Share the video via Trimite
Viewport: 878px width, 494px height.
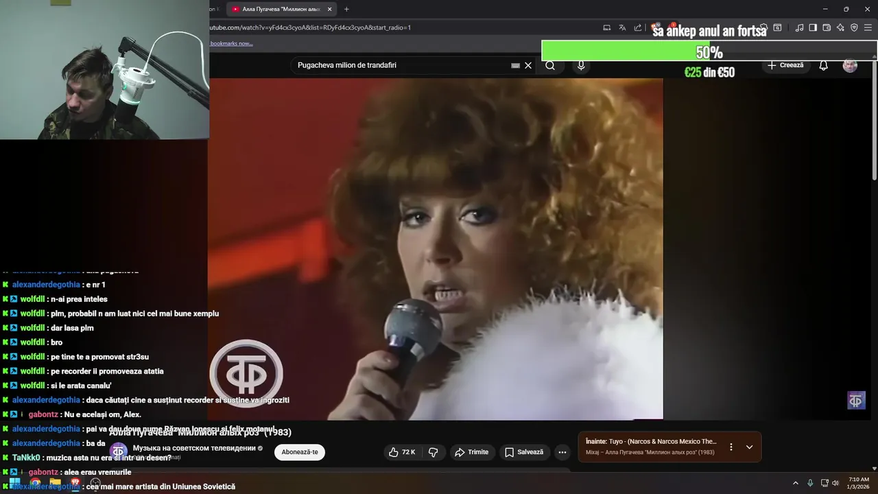coord(472,452)
